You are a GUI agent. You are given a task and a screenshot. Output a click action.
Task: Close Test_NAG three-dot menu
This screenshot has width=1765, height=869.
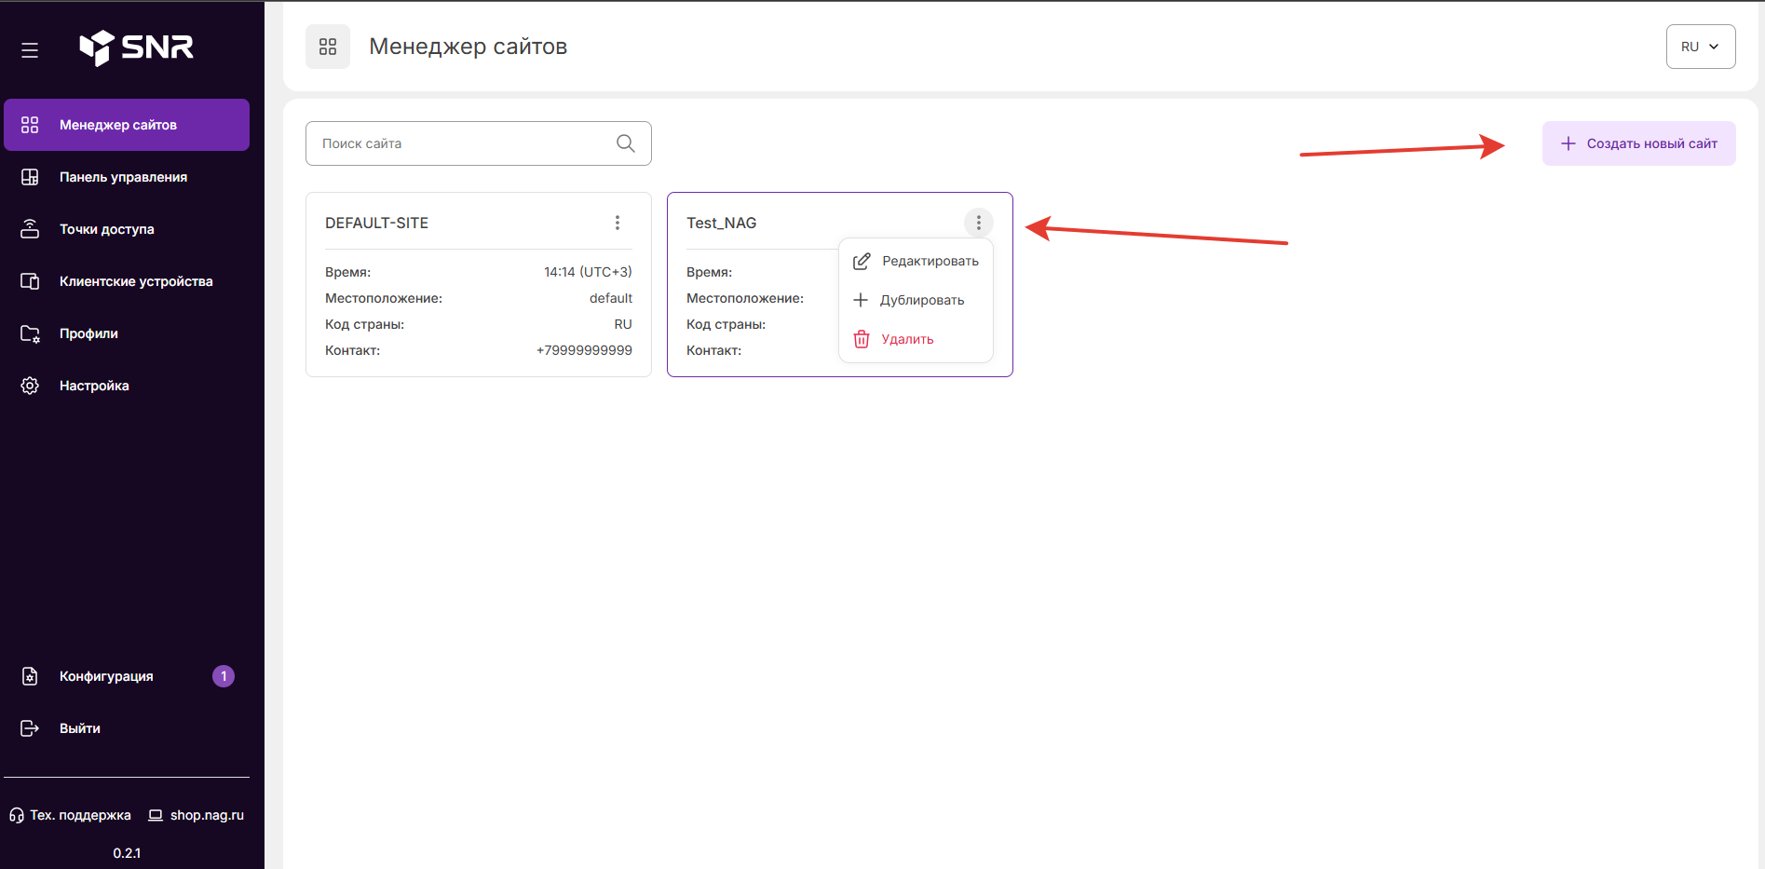979,223
